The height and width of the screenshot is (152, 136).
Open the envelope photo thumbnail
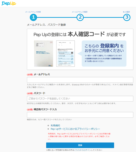coord(44,53)
